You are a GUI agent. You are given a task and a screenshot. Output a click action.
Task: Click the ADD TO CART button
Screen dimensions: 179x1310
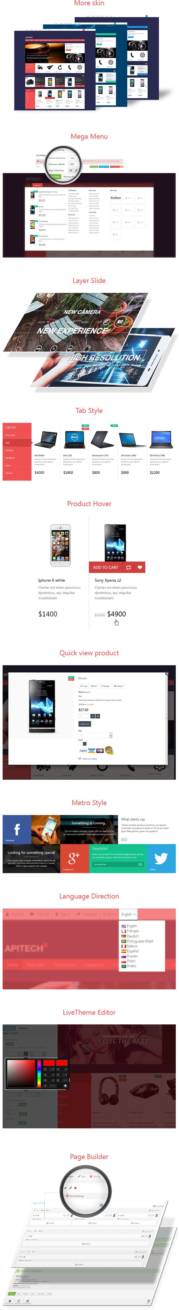[106, 567]
